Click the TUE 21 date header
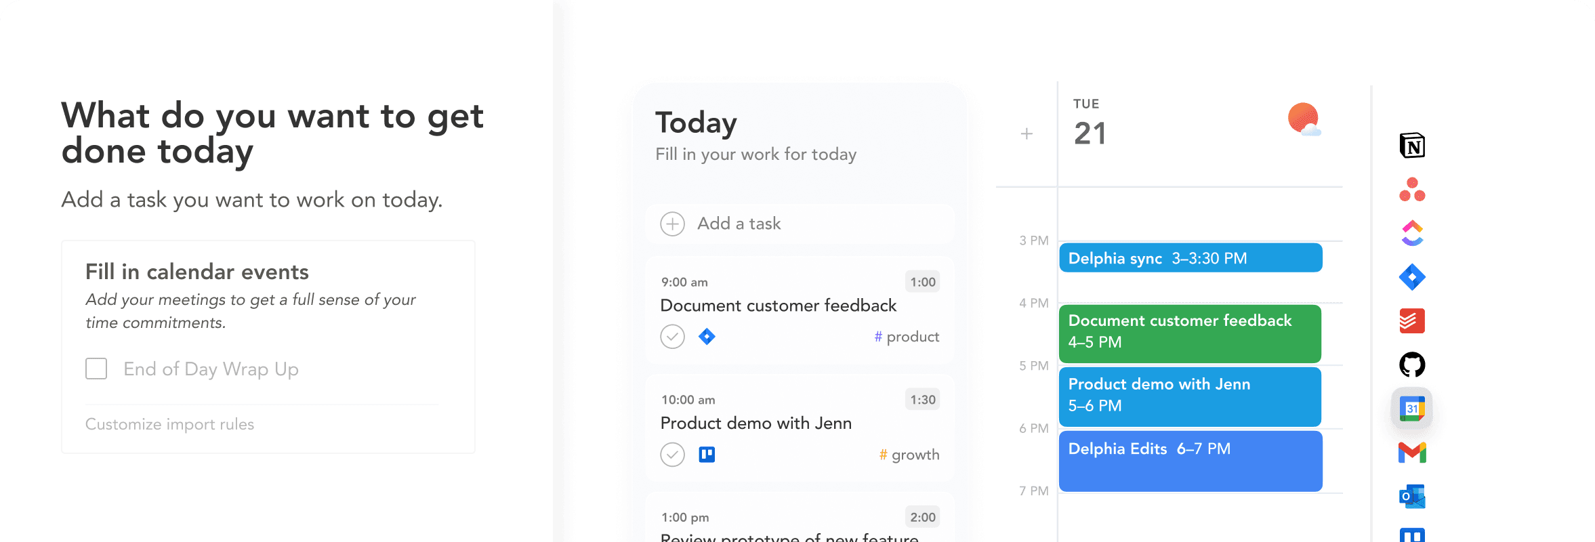The width and height of the screenshot is (1595, 542). tap(1090, 123)
